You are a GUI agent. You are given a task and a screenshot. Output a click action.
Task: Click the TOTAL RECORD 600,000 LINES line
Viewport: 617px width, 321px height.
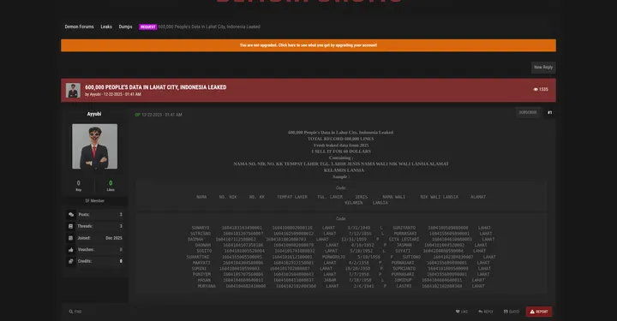(x=341, y=139)
